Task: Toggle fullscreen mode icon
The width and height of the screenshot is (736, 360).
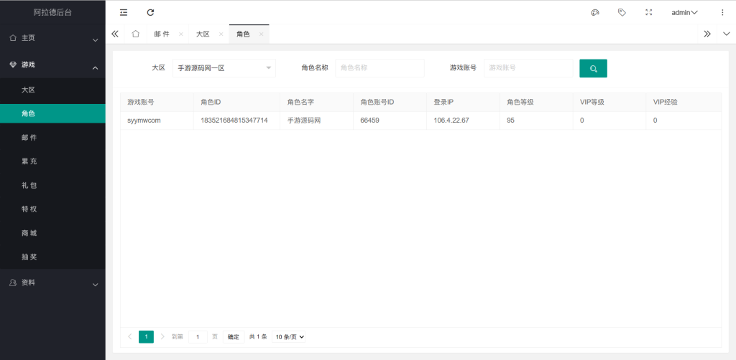Action: (649, 12)
